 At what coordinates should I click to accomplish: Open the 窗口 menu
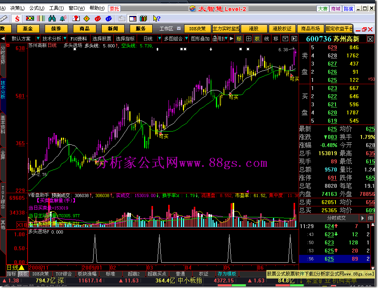76,8
